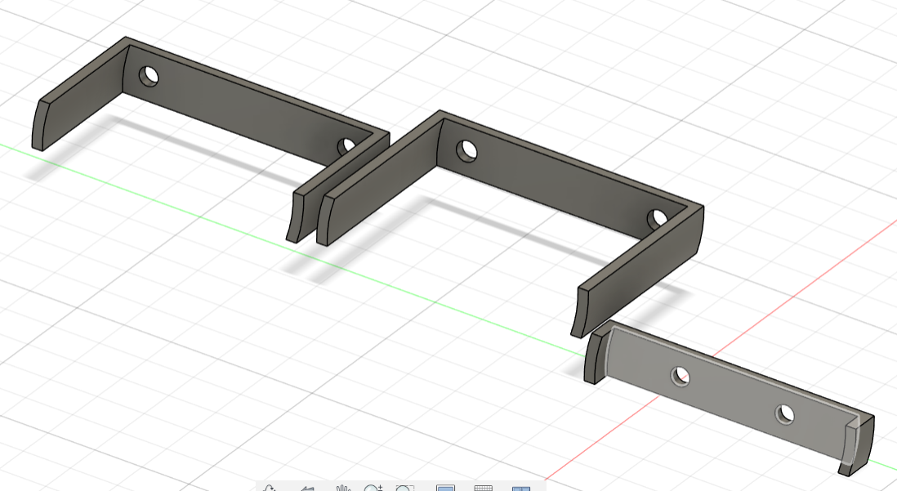Click the Zoom Window fit icon
897x491 pixels.
404,488
